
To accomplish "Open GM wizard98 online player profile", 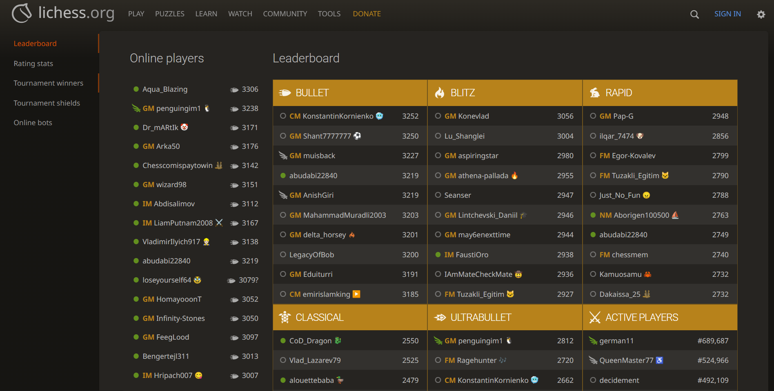I will 164,185.
